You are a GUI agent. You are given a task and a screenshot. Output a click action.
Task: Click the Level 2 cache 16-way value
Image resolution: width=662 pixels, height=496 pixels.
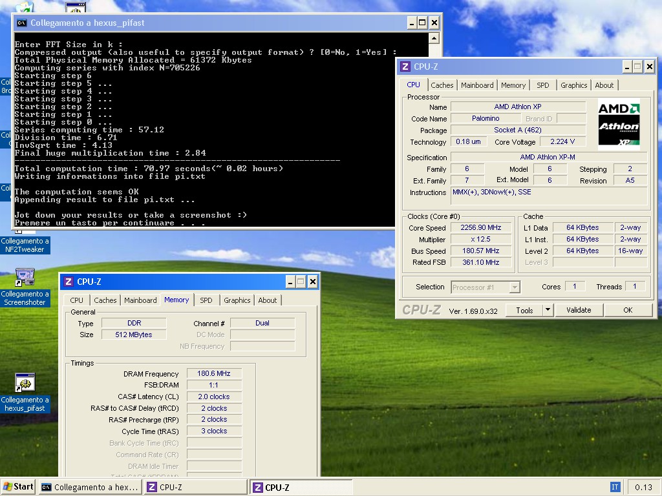pos(630,251)
